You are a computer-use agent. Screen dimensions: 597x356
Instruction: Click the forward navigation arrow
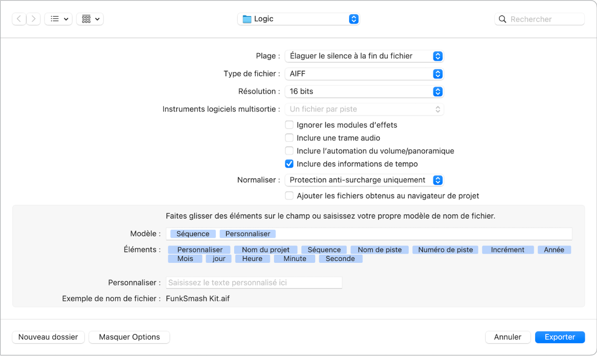coord(33,19)
